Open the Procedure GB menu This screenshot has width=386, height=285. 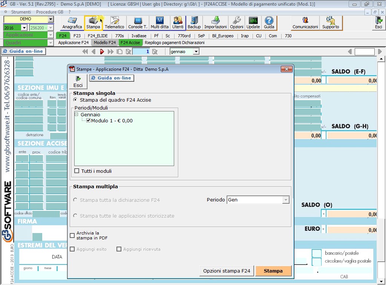click(50, 12)
